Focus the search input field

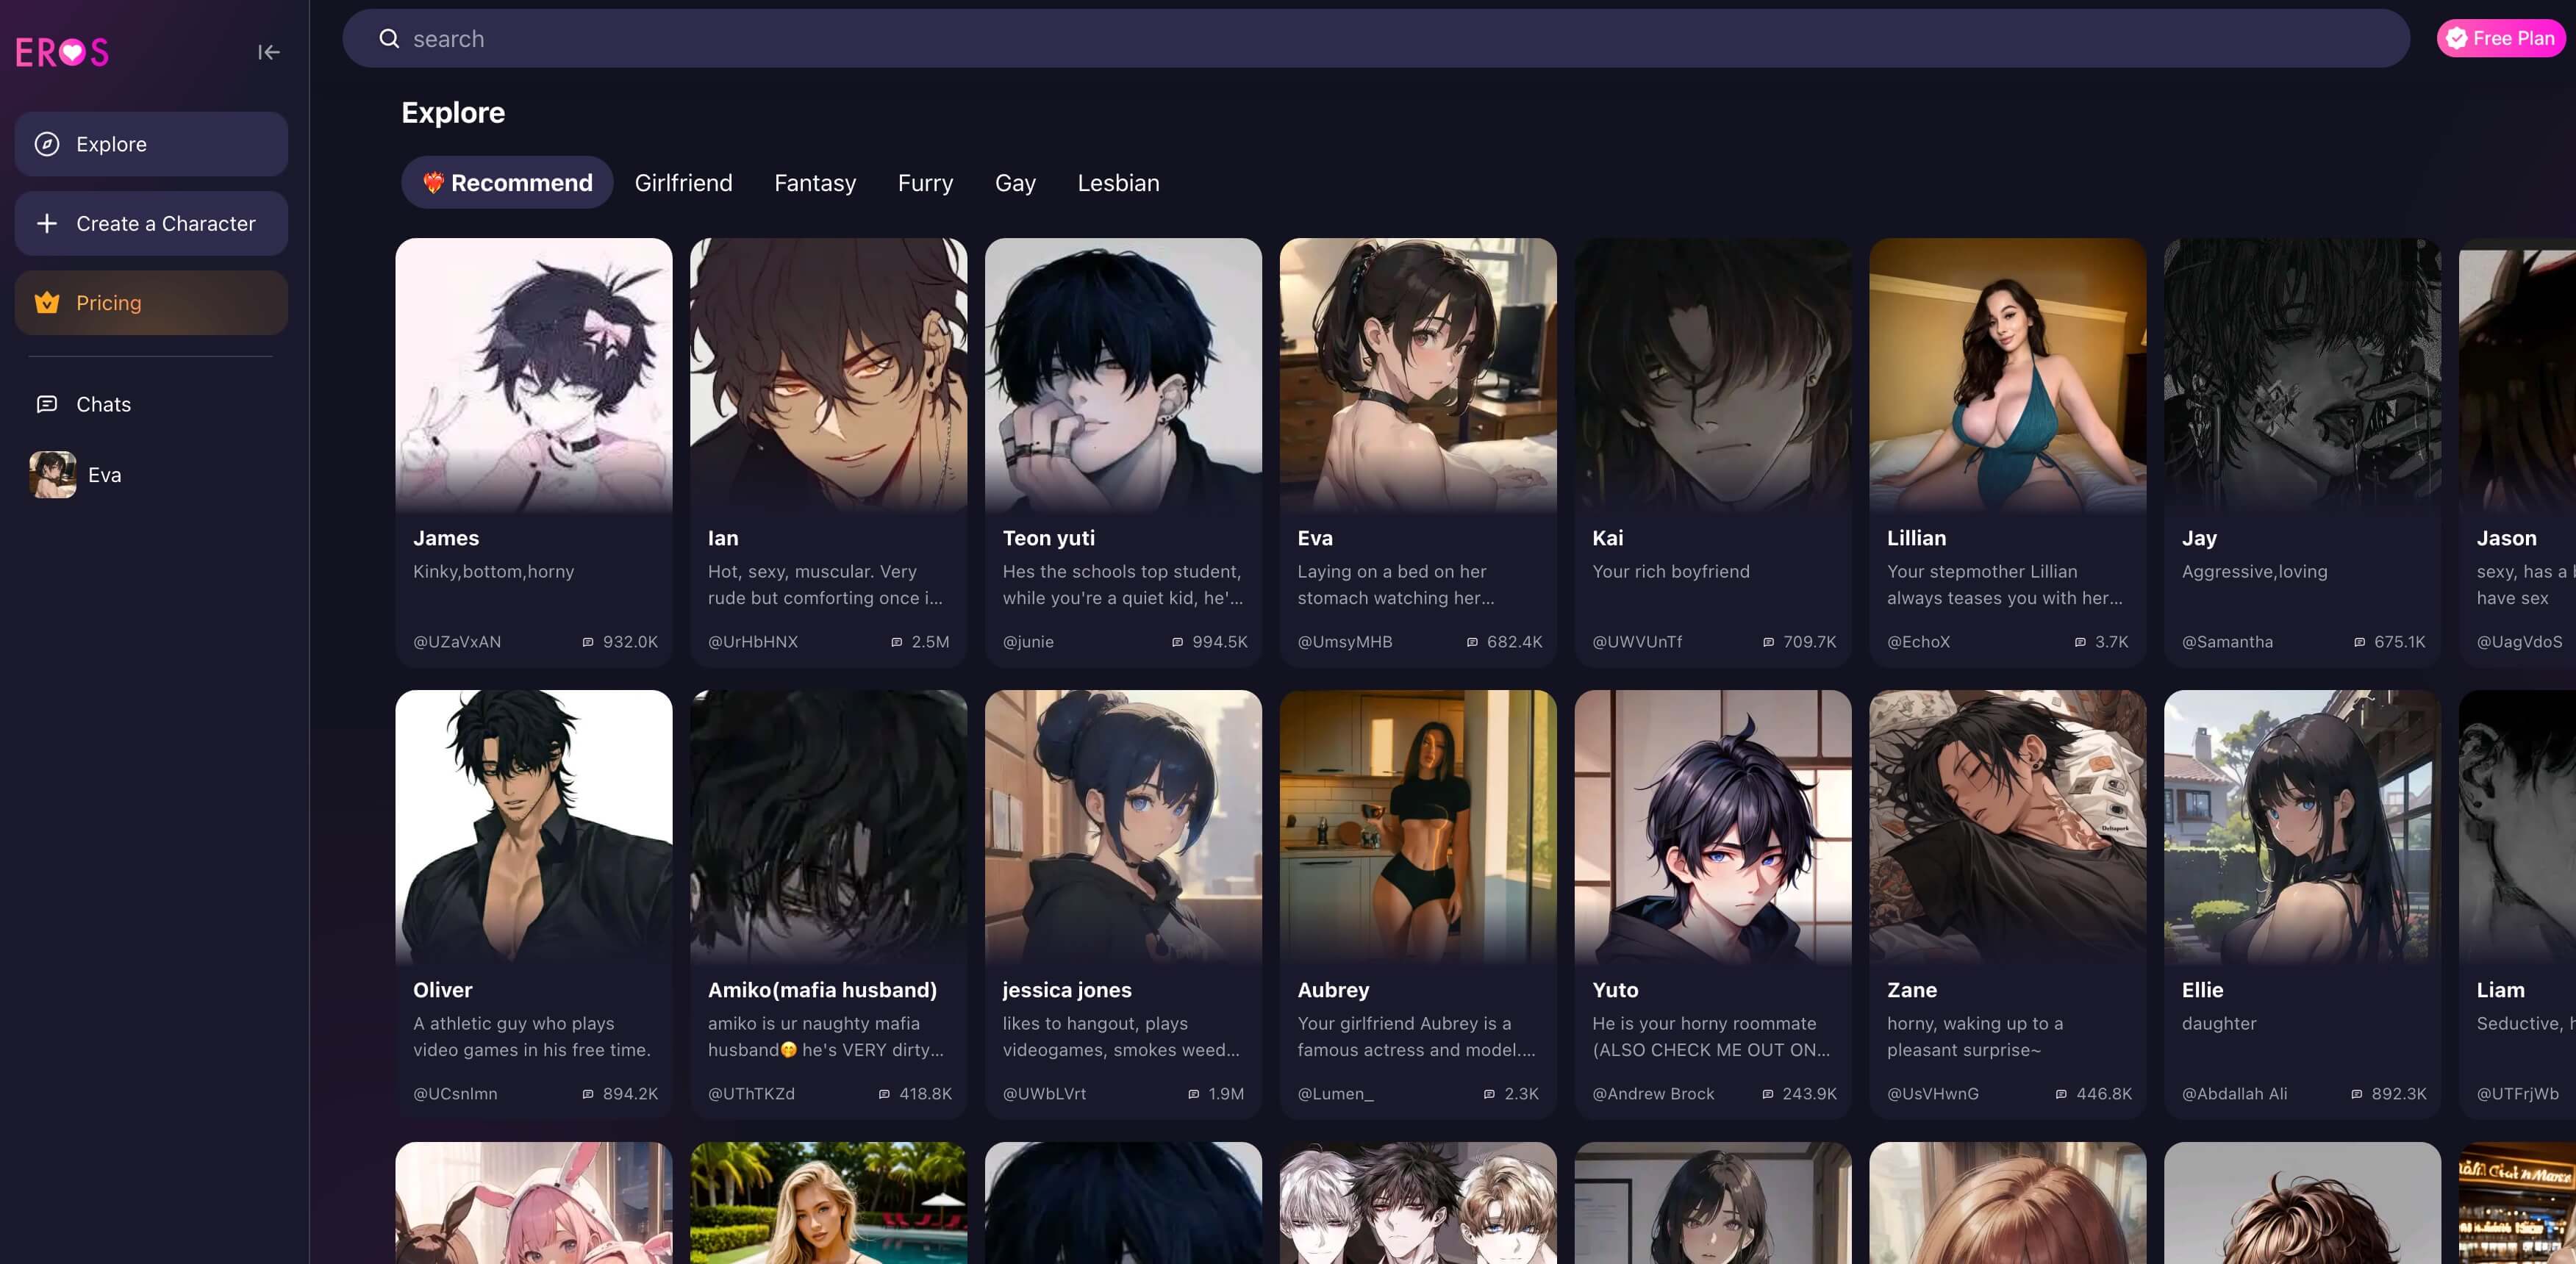(1376, 38)
